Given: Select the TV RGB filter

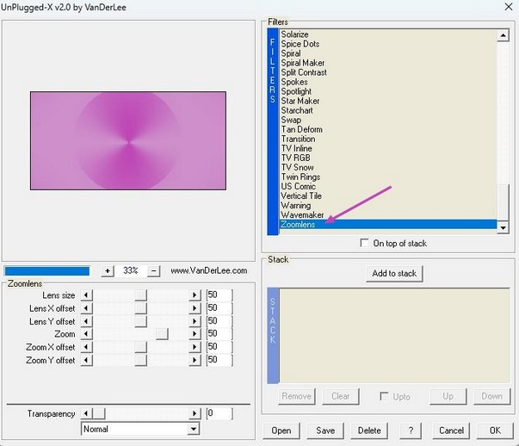Looking at the screenshot, I should click(295, 158).
